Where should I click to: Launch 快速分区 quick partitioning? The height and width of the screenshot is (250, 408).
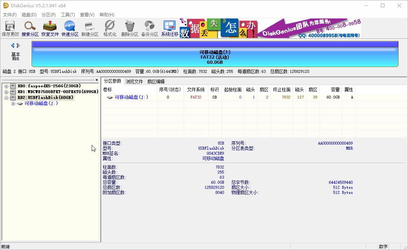(69, 28)
